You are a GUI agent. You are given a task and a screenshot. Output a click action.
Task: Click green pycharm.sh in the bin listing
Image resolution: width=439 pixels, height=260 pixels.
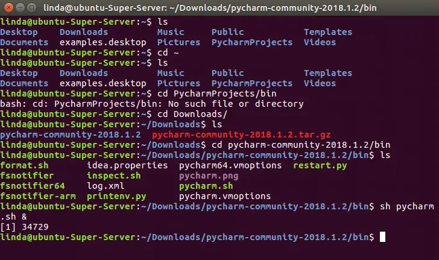point(206,186)
